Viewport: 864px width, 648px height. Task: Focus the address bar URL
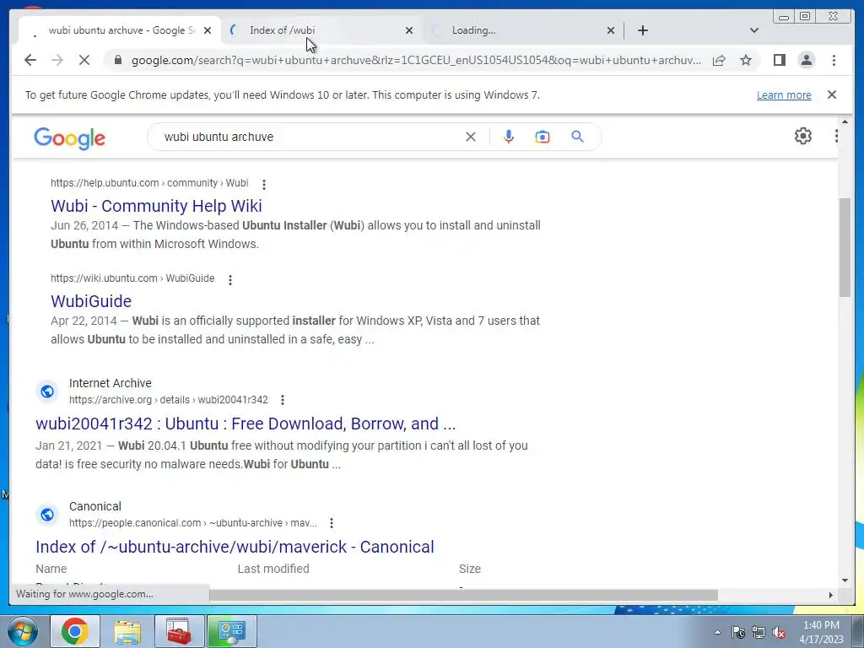[416, 60]
